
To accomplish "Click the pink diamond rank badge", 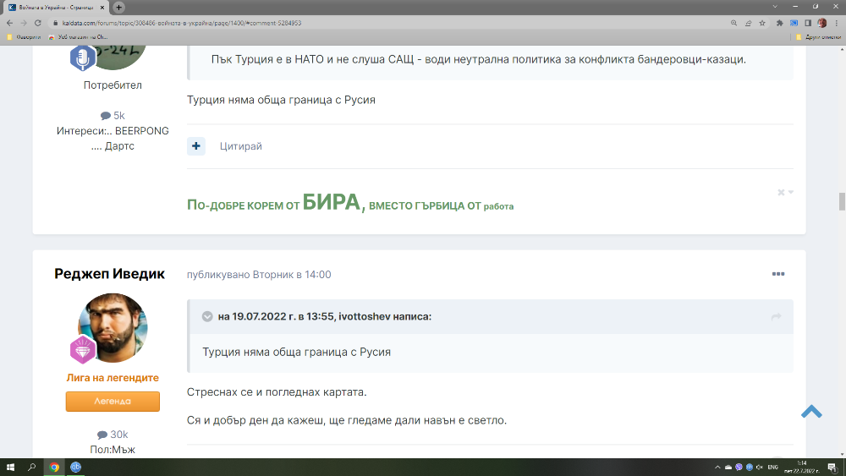I will pyautogui.click(x=83, y=349).
